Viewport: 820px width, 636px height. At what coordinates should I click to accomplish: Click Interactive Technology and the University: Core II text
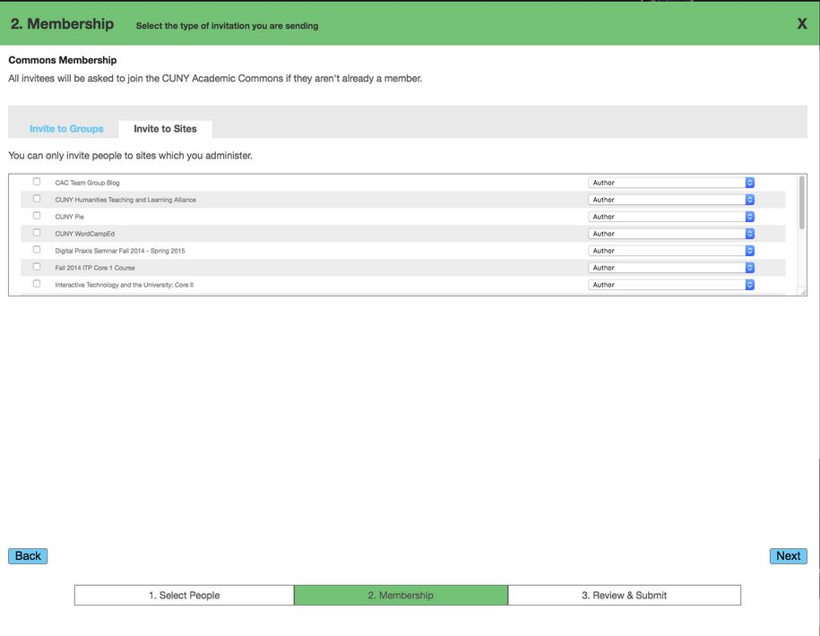coord(124,285)
